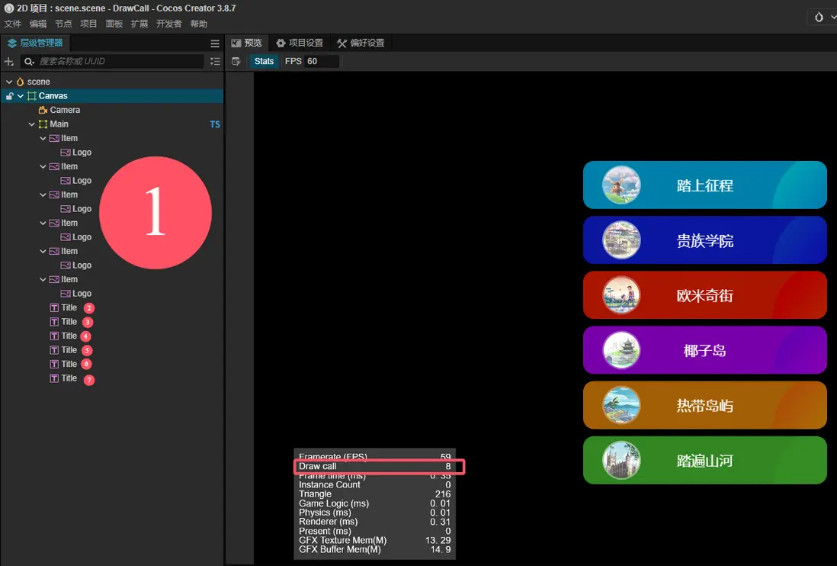
Task: Click the preview toolbar device icon left of Stats
Action: [x=236, y=61]
